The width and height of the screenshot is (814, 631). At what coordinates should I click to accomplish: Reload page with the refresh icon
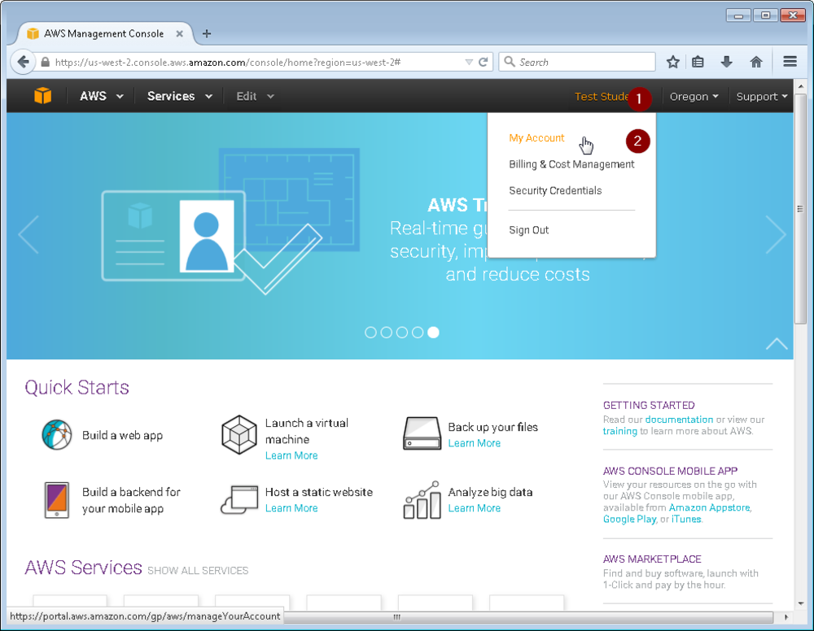tap(484, 63)
